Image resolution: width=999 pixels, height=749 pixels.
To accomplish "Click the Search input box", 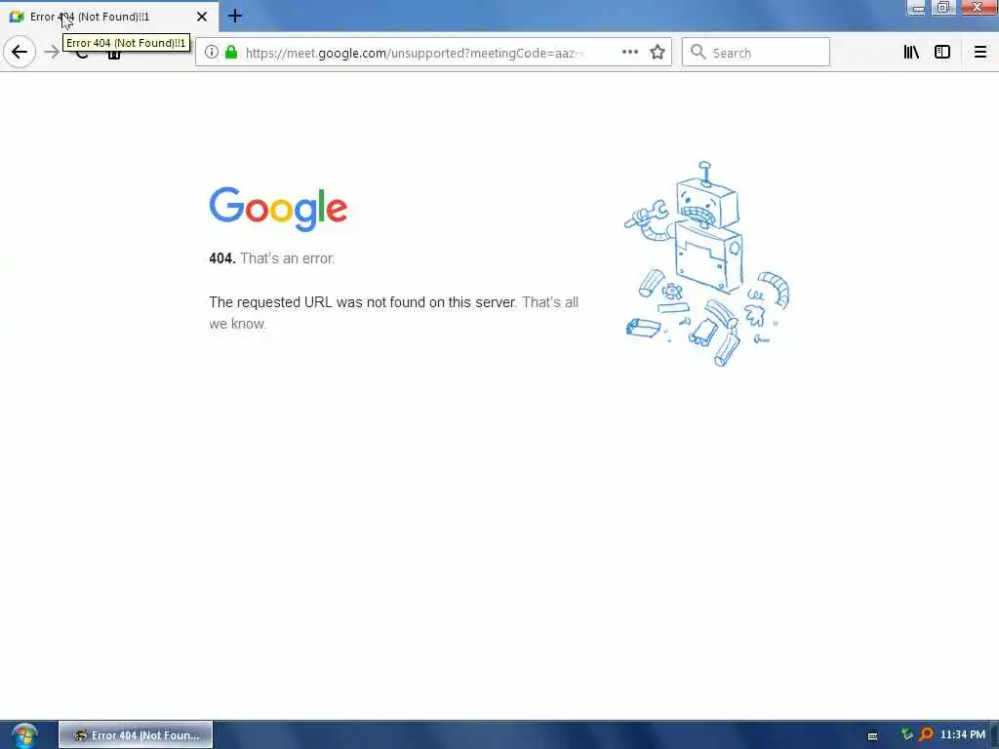I will [x=756, y=53].
